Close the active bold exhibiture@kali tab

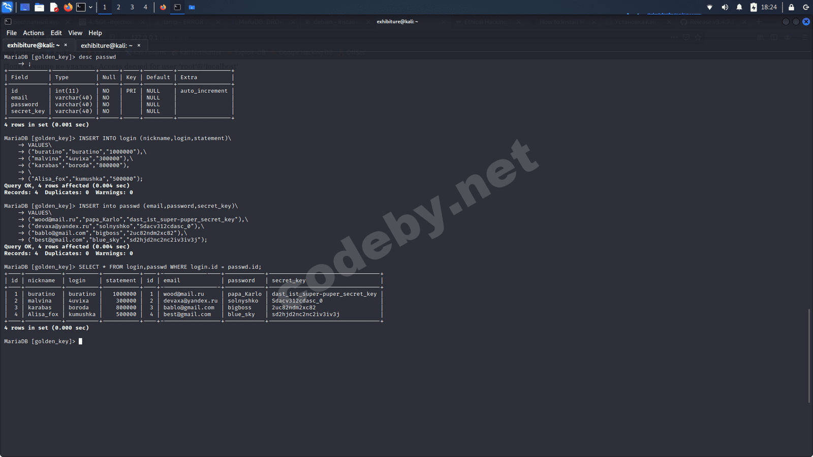point(66,45)
